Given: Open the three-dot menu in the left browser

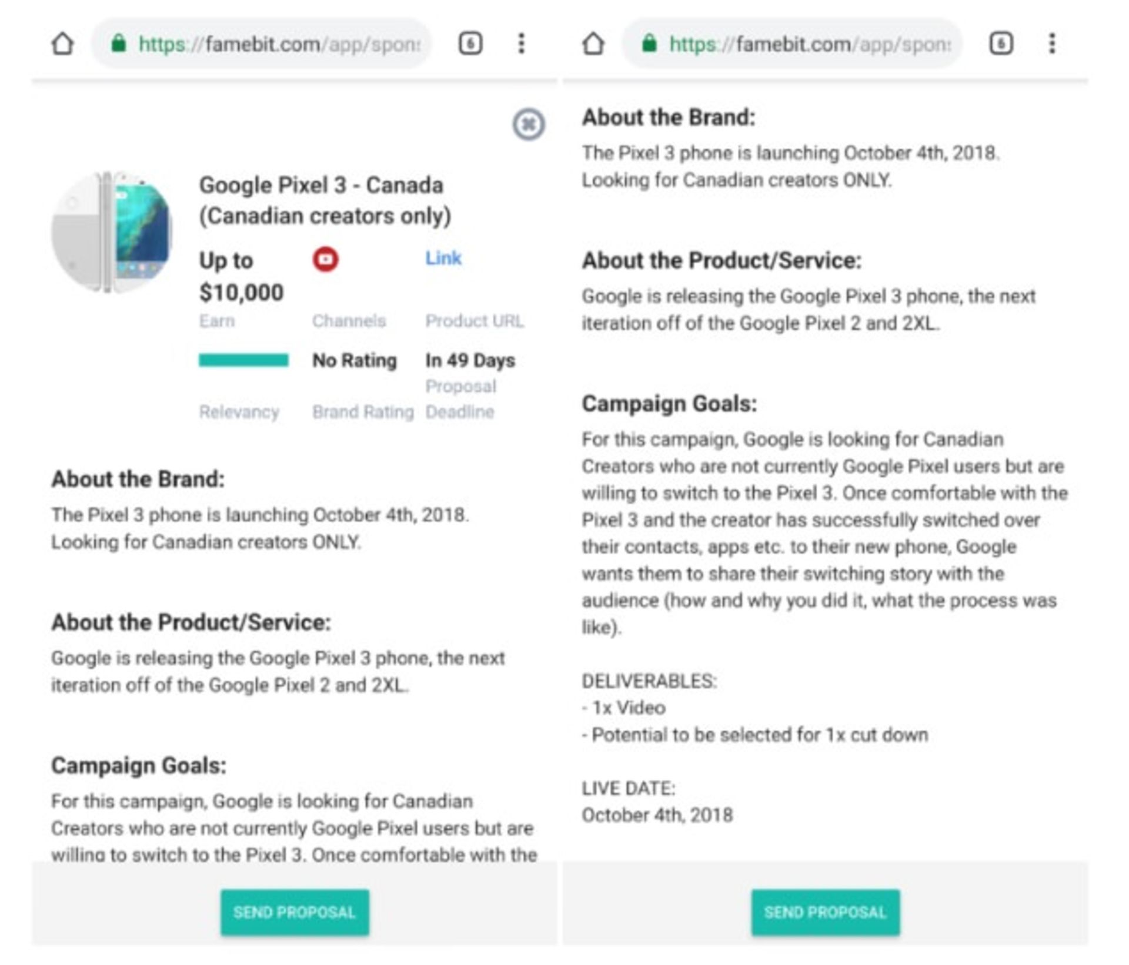Looking at the screenshot, I should (521, 43).
